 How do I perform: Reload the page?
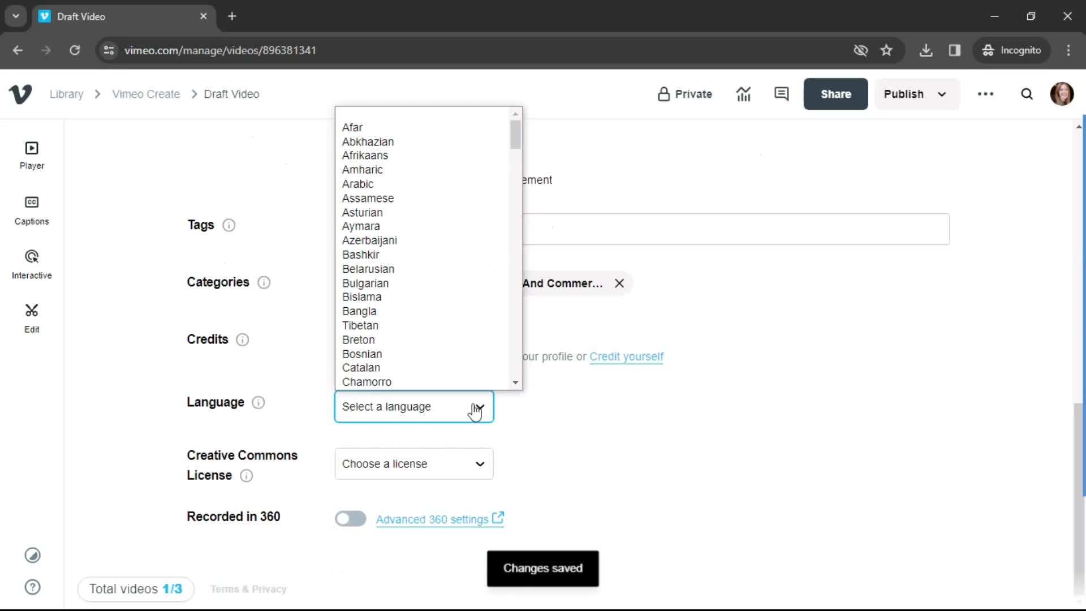tap(75, 50)
